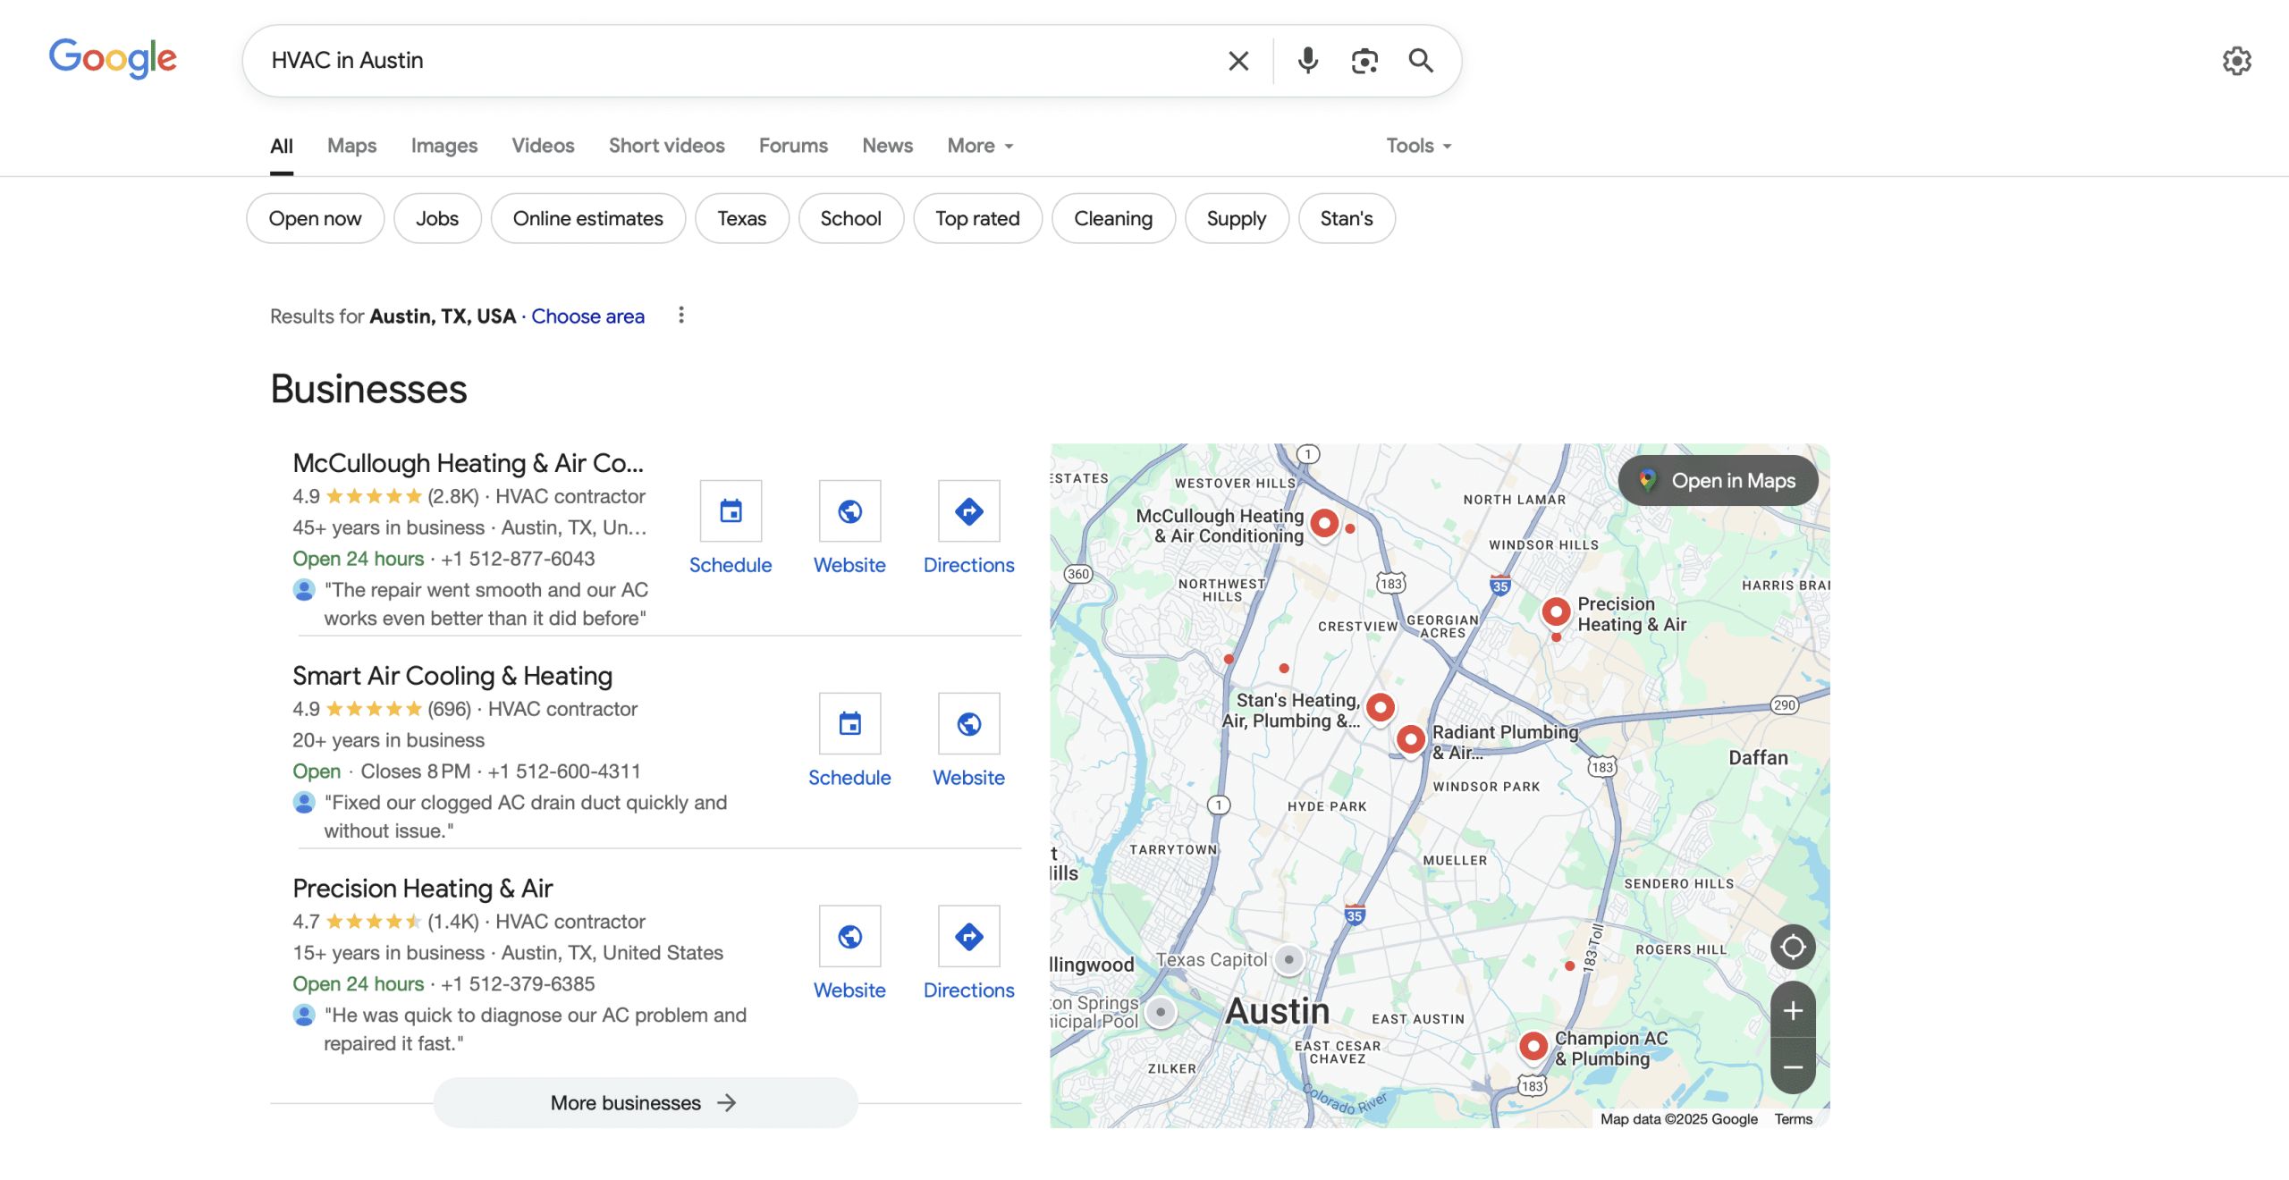This screenshot has height=1180, width=2289.
Task: Open the three-dot menu beside Choose area
Action: pyautogui.click(x=681, y=316)
